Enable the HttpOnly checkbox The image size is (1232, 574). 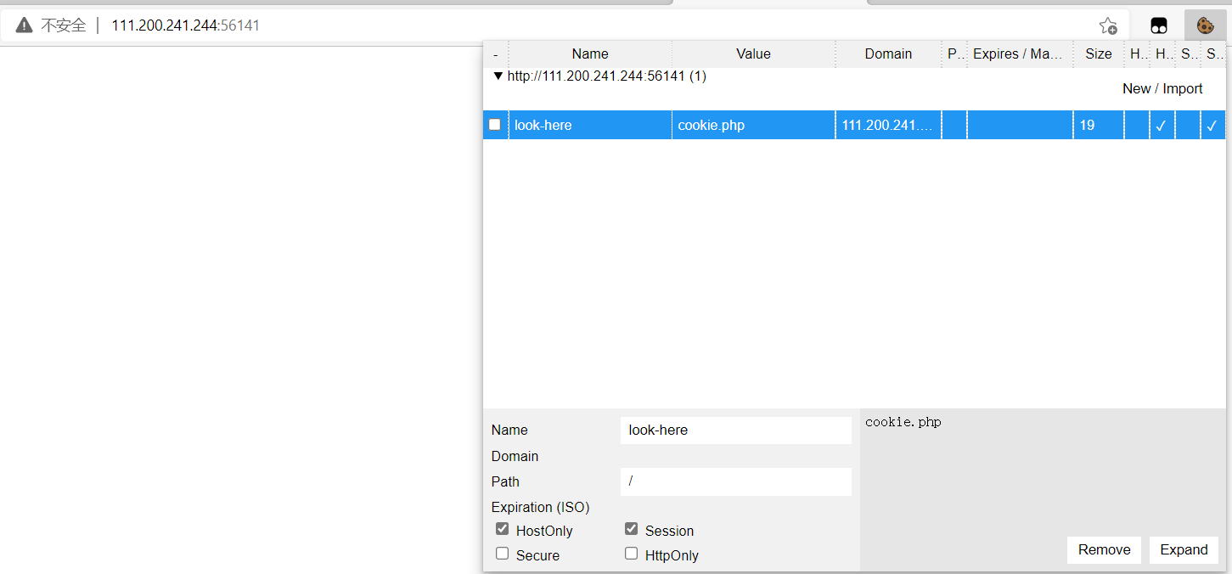pyautogui.click(x=631, y=554)
